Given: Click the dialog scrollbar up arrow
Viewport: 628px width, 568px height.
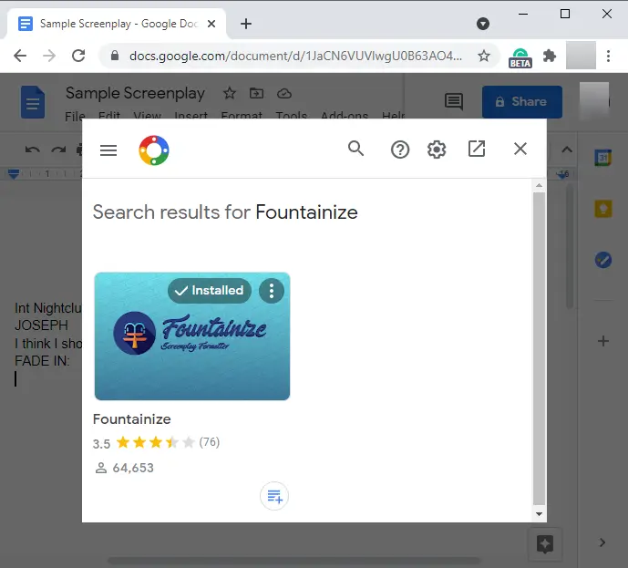Looking at the screenshot, I should [x=539, y=185].
